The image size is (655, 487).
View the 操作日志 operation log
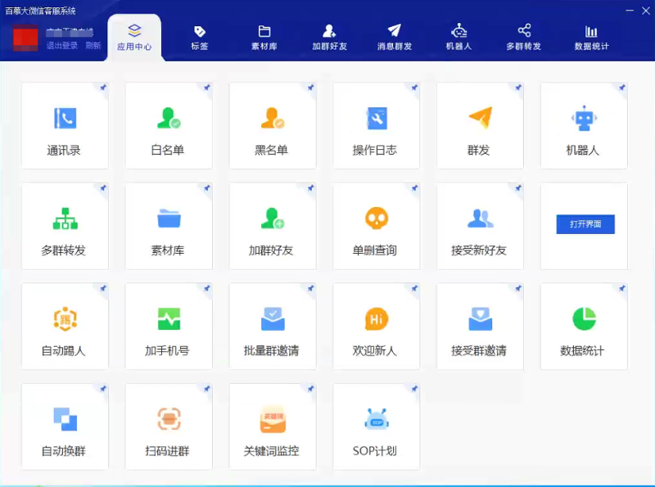tap(376, 124)
